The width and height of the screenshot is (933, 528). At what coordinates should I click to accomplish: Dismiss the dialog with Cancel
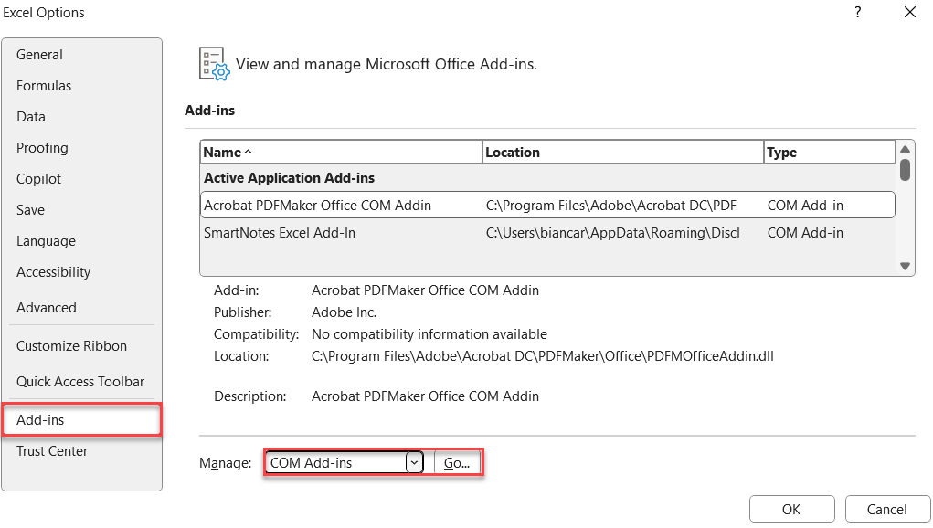(886, 509)
